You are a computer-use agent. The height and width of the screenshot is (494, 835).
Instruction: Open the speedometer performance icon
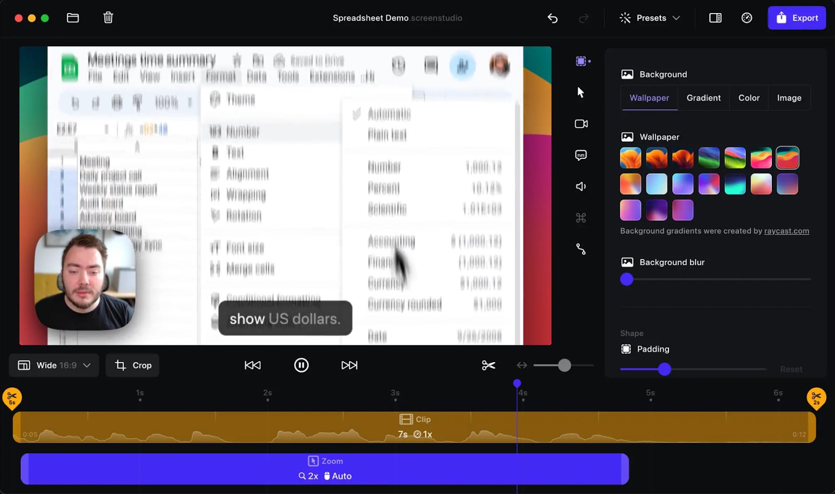click(x=747, y=18)
